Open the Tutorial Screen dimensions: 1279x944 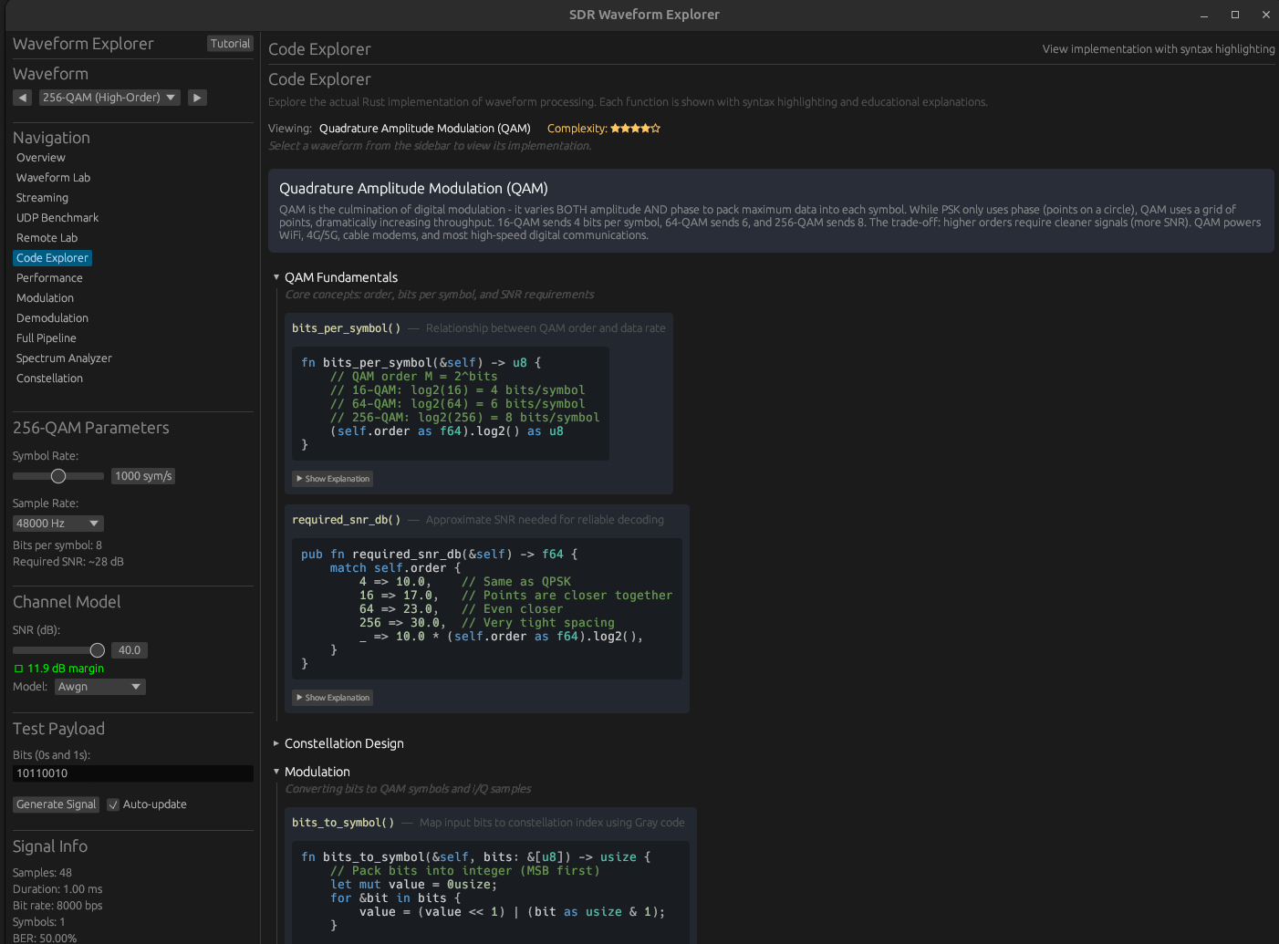(230, 43)
